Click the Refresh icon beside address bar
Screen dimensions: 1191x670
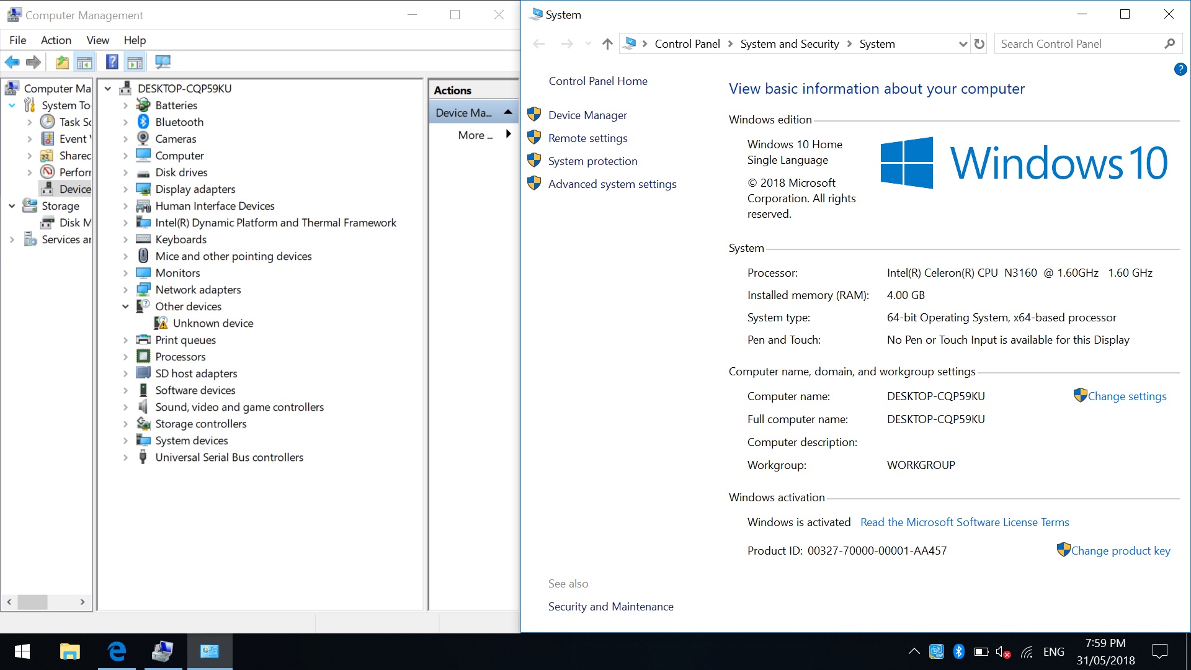(979, 44)
